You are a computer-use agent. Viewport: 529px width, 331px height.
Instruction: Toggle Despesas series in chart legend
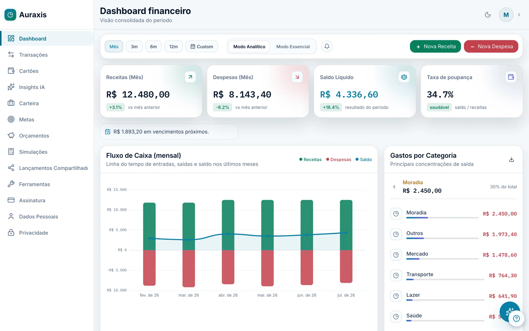tap(339, 159)
